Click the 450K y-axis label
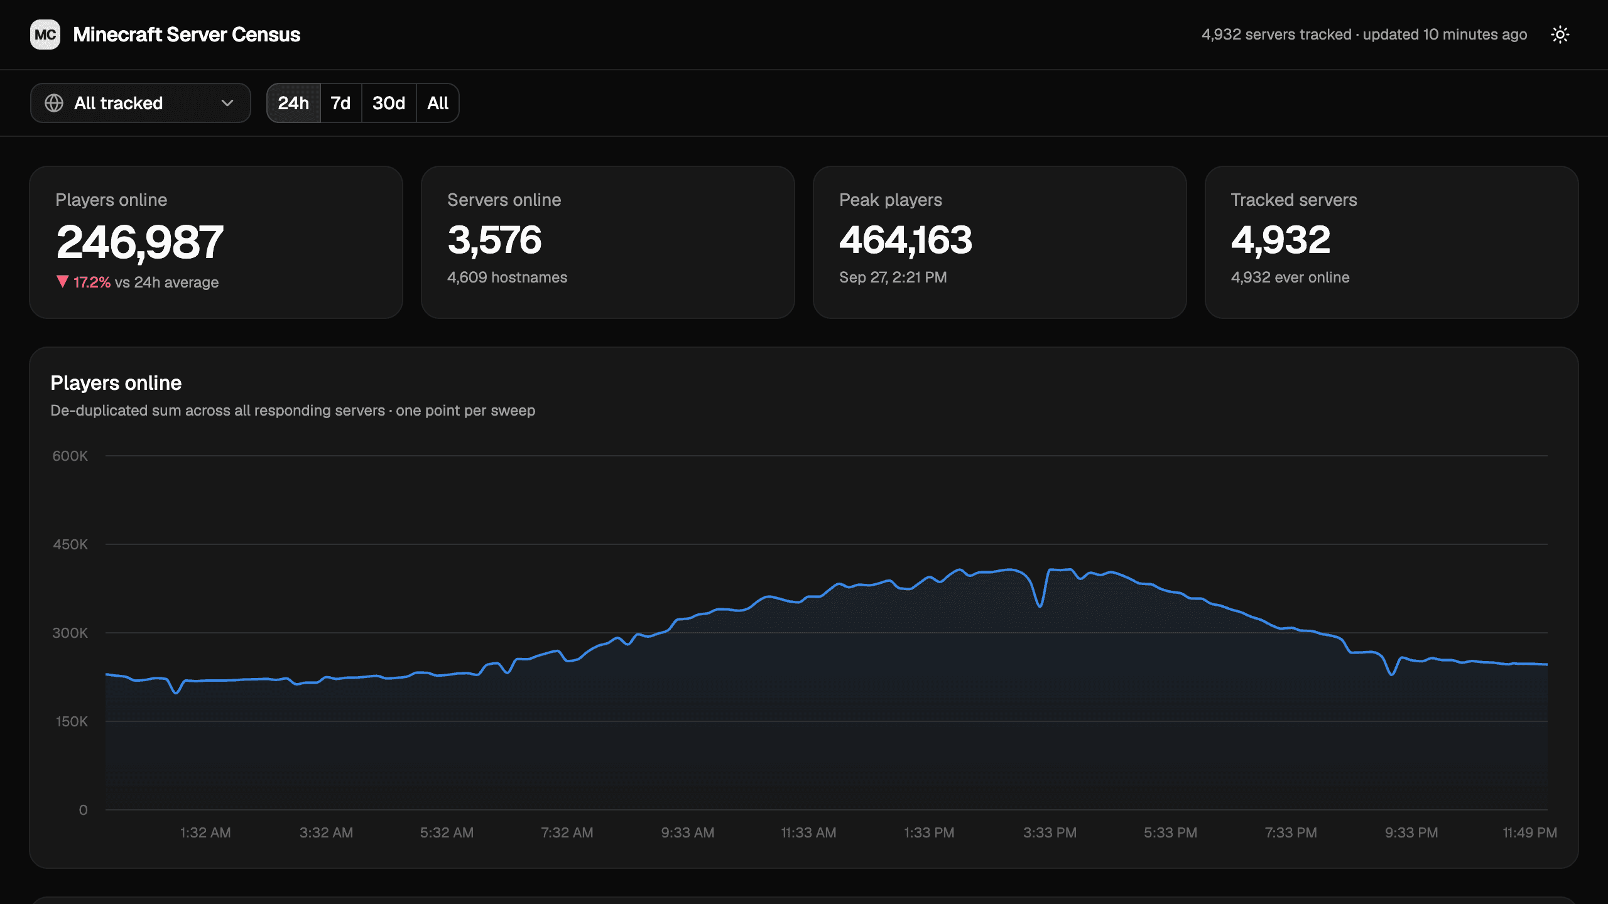 click(x=70, y=544)
